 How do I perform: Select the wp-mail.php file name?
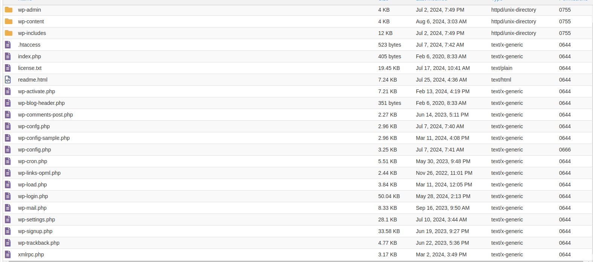click(x=32, y=208)
